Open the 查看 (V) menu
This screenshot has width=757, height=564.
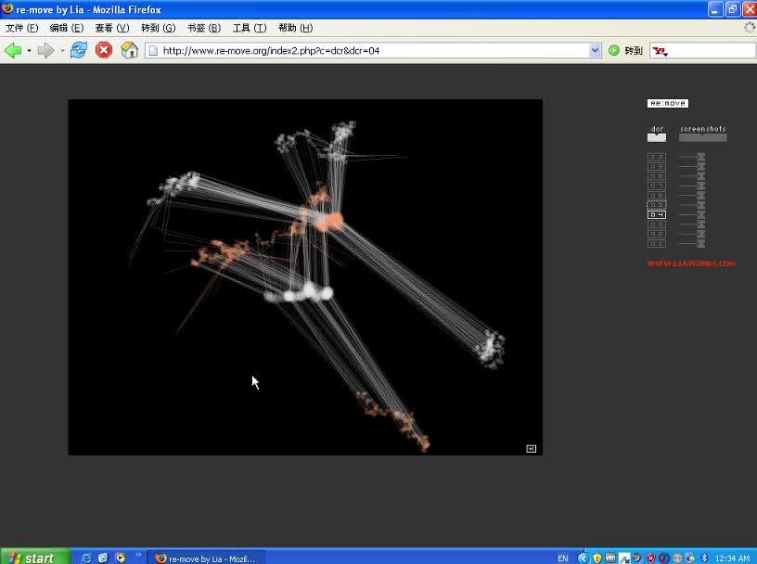112,28
